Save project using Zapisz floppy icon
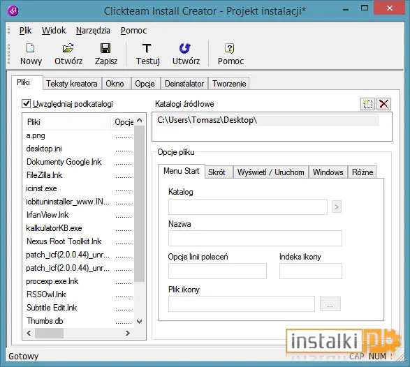The image size is (410, 367). tap(105, 48)
